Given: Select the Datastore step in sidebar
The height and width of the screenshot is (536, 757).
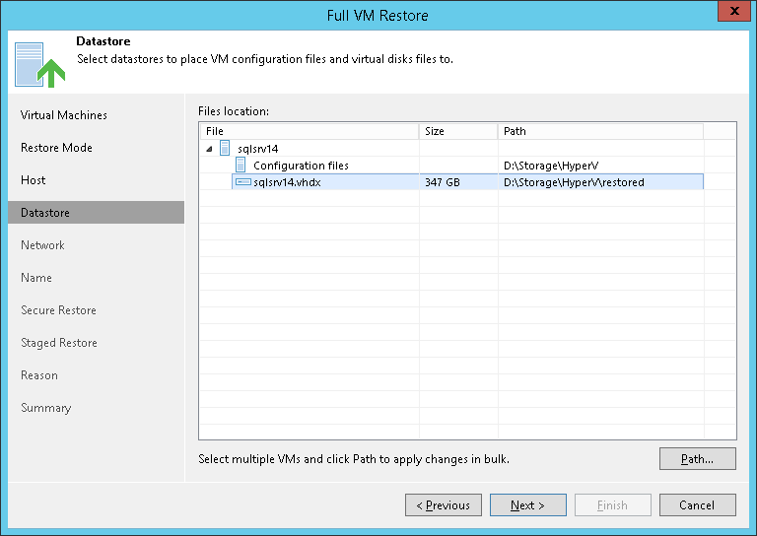Looking at the screenshot, I should tap(45, 213).
